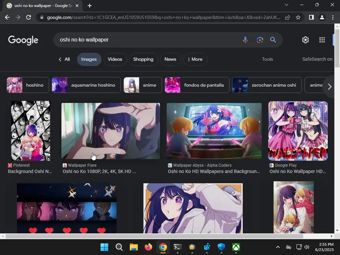The height and width of the screenshot is (255, 340).
Task: Select the hoshino suggestion chip
Action: [28, 85]
